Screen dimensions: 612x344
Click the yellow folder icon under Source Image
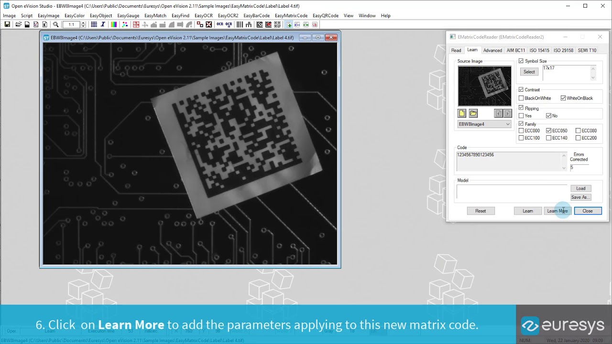click(x=473, y=113)
